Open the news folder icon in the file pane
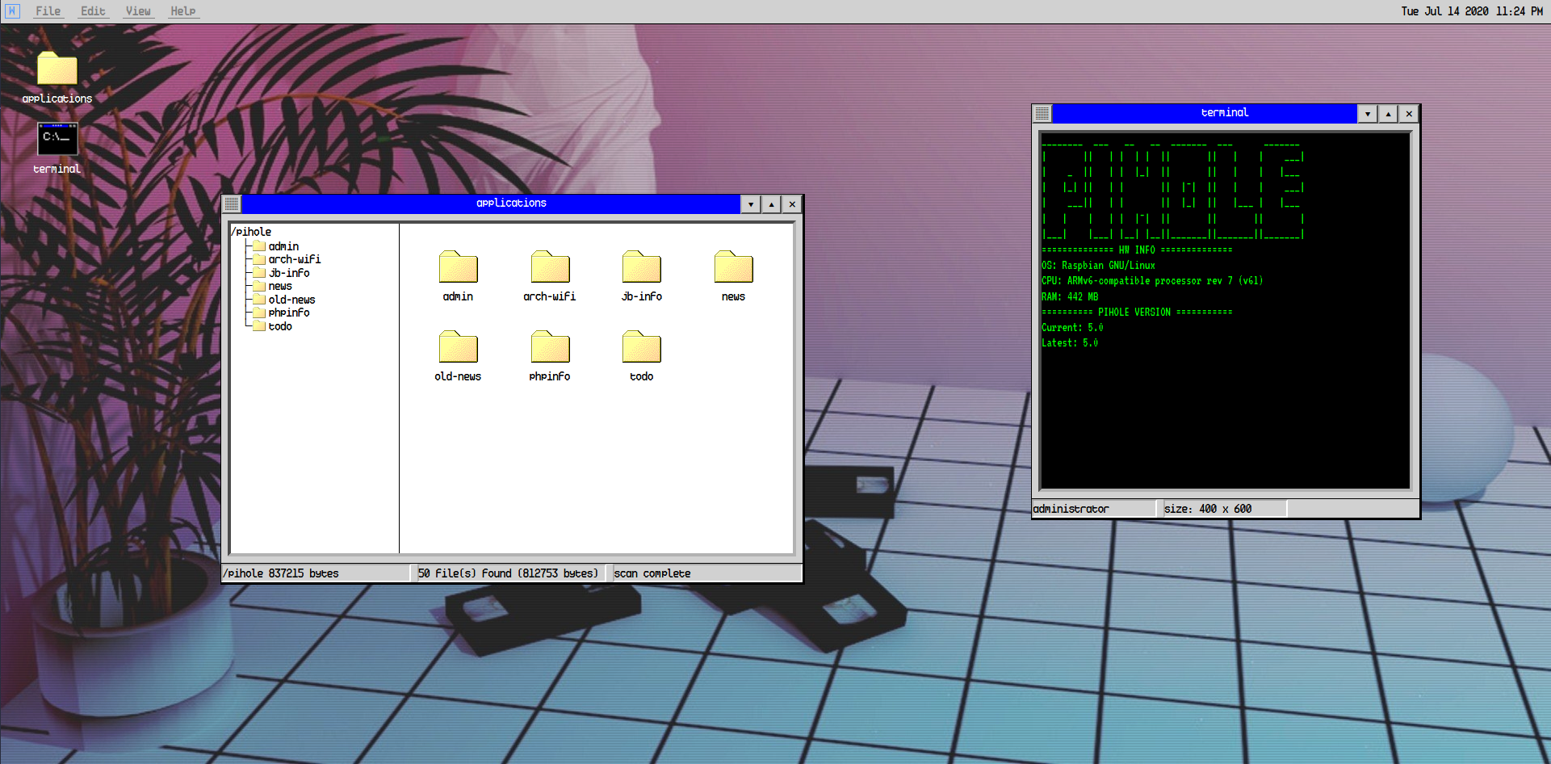The width and height of the screenshot is (1551, 764). click(x=733, y=267)
